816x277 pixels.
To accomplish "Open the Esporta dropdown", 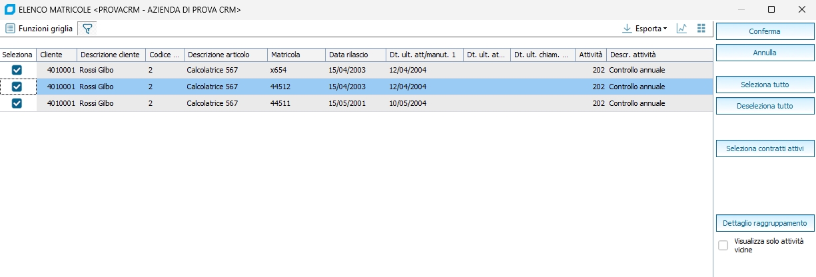I will (644, 29).
